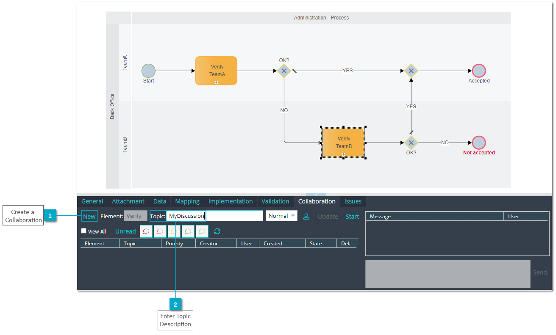The image size is (556, 335).
Task: Click the gray message text area
Action: point(448,274)
